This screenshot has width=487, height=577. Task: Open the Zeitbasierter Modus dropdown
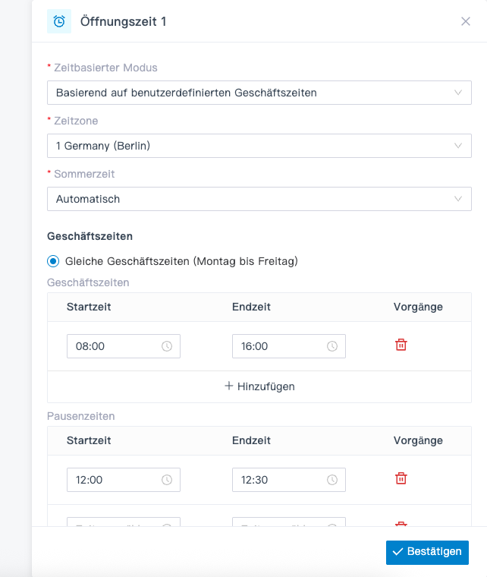coord(259,93)
